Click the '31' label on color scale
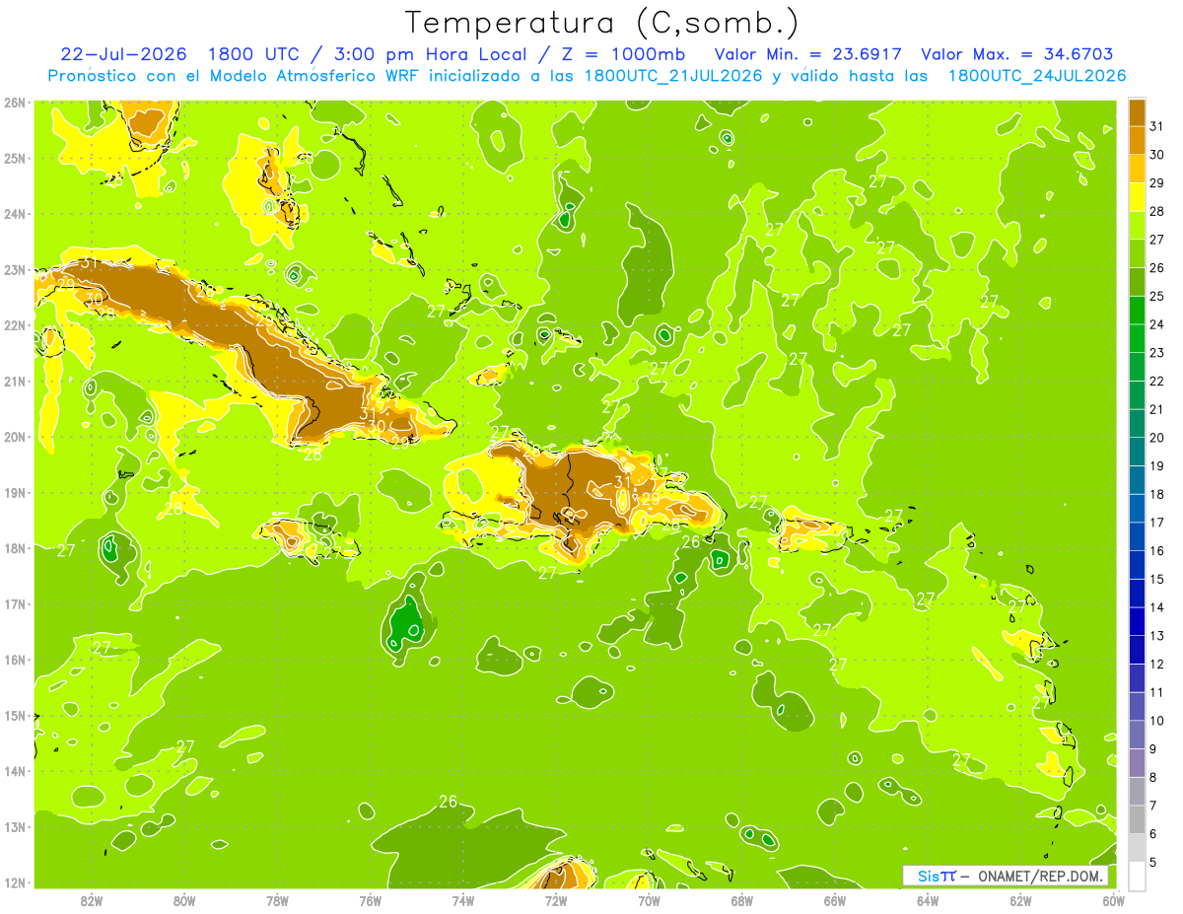This screenshot has width=1183, height=914. pyautogui.click(x=1156, y=126)
